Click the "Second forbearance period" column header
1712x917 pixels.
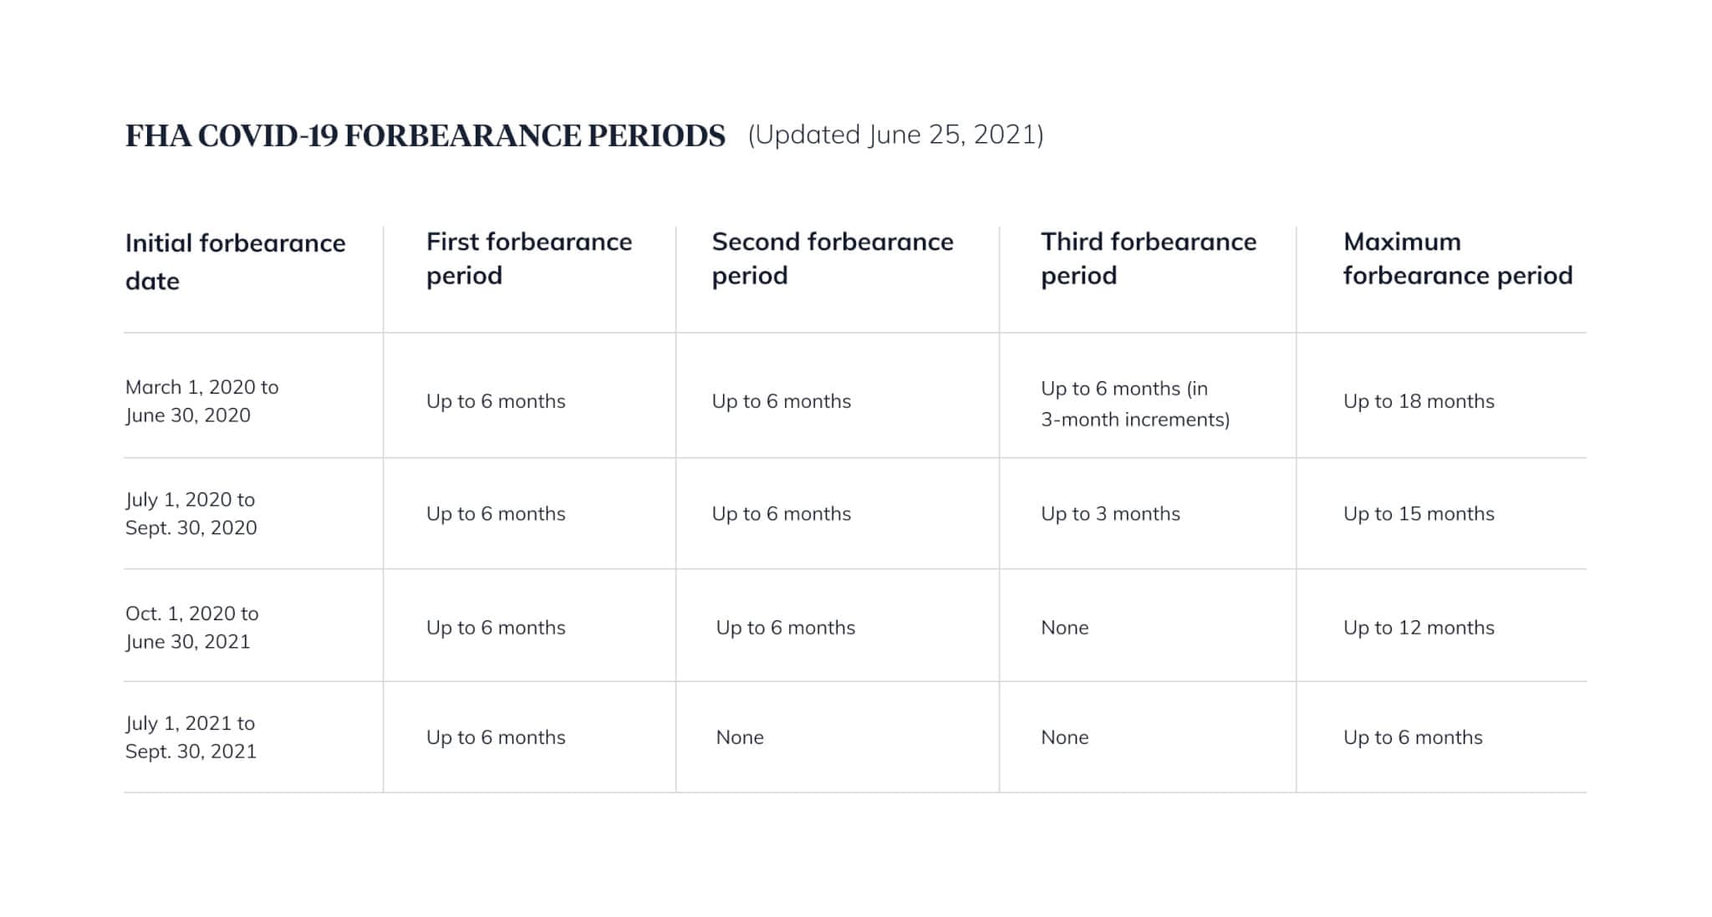pos(832,258)
